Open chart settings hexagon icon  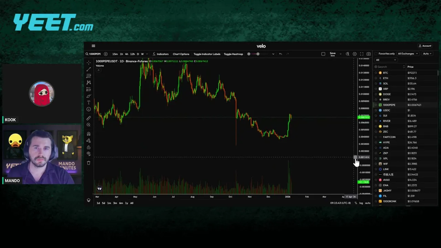point(355,54)
